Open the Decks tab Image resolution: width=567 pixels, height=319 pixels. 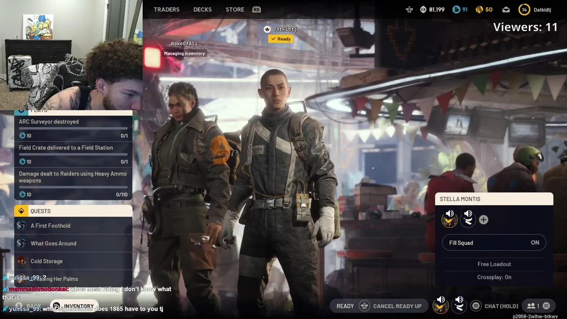[x=202, y=9]
